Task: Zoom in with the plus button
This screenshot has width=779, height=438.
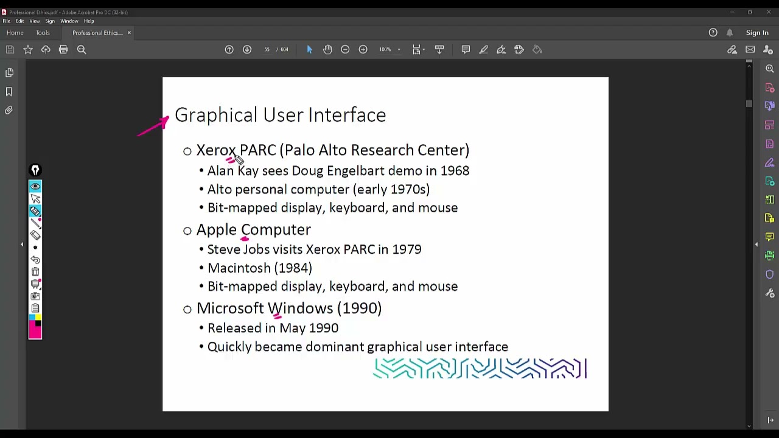Action: point(363,49)
